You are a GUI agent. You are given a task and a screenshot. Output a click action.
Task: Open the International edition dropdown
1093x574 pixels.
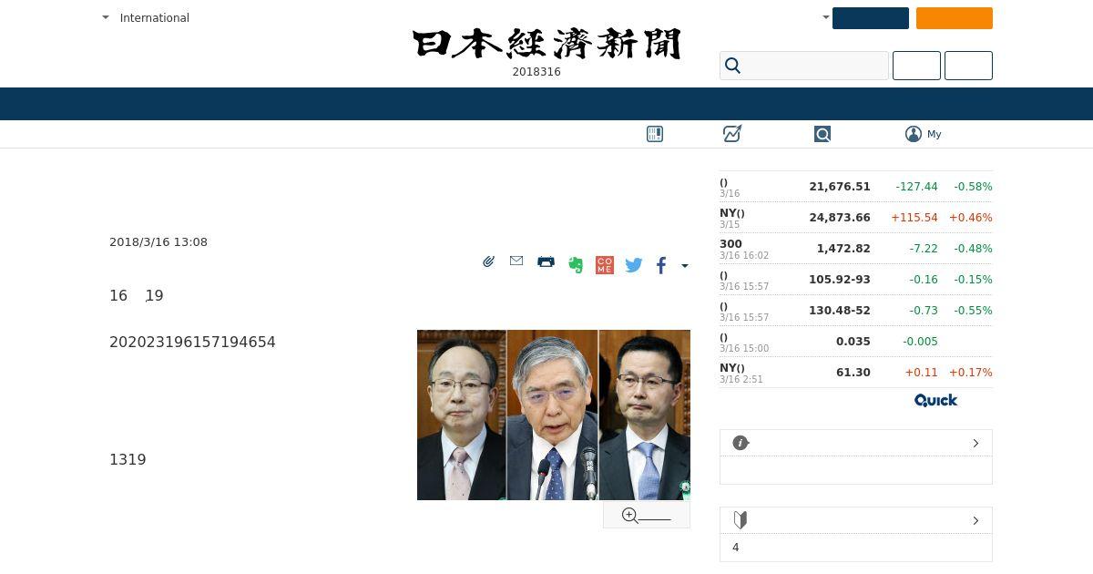click(146, 17)
